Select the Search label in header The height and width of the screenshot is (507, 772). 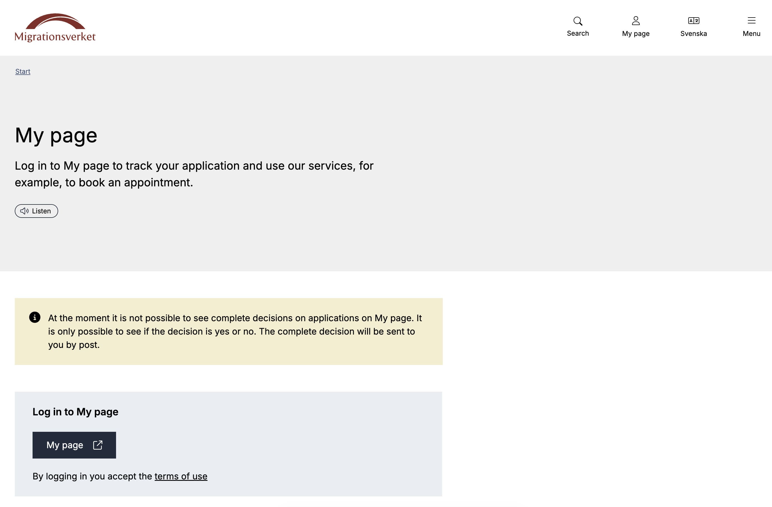coord(578,33)
